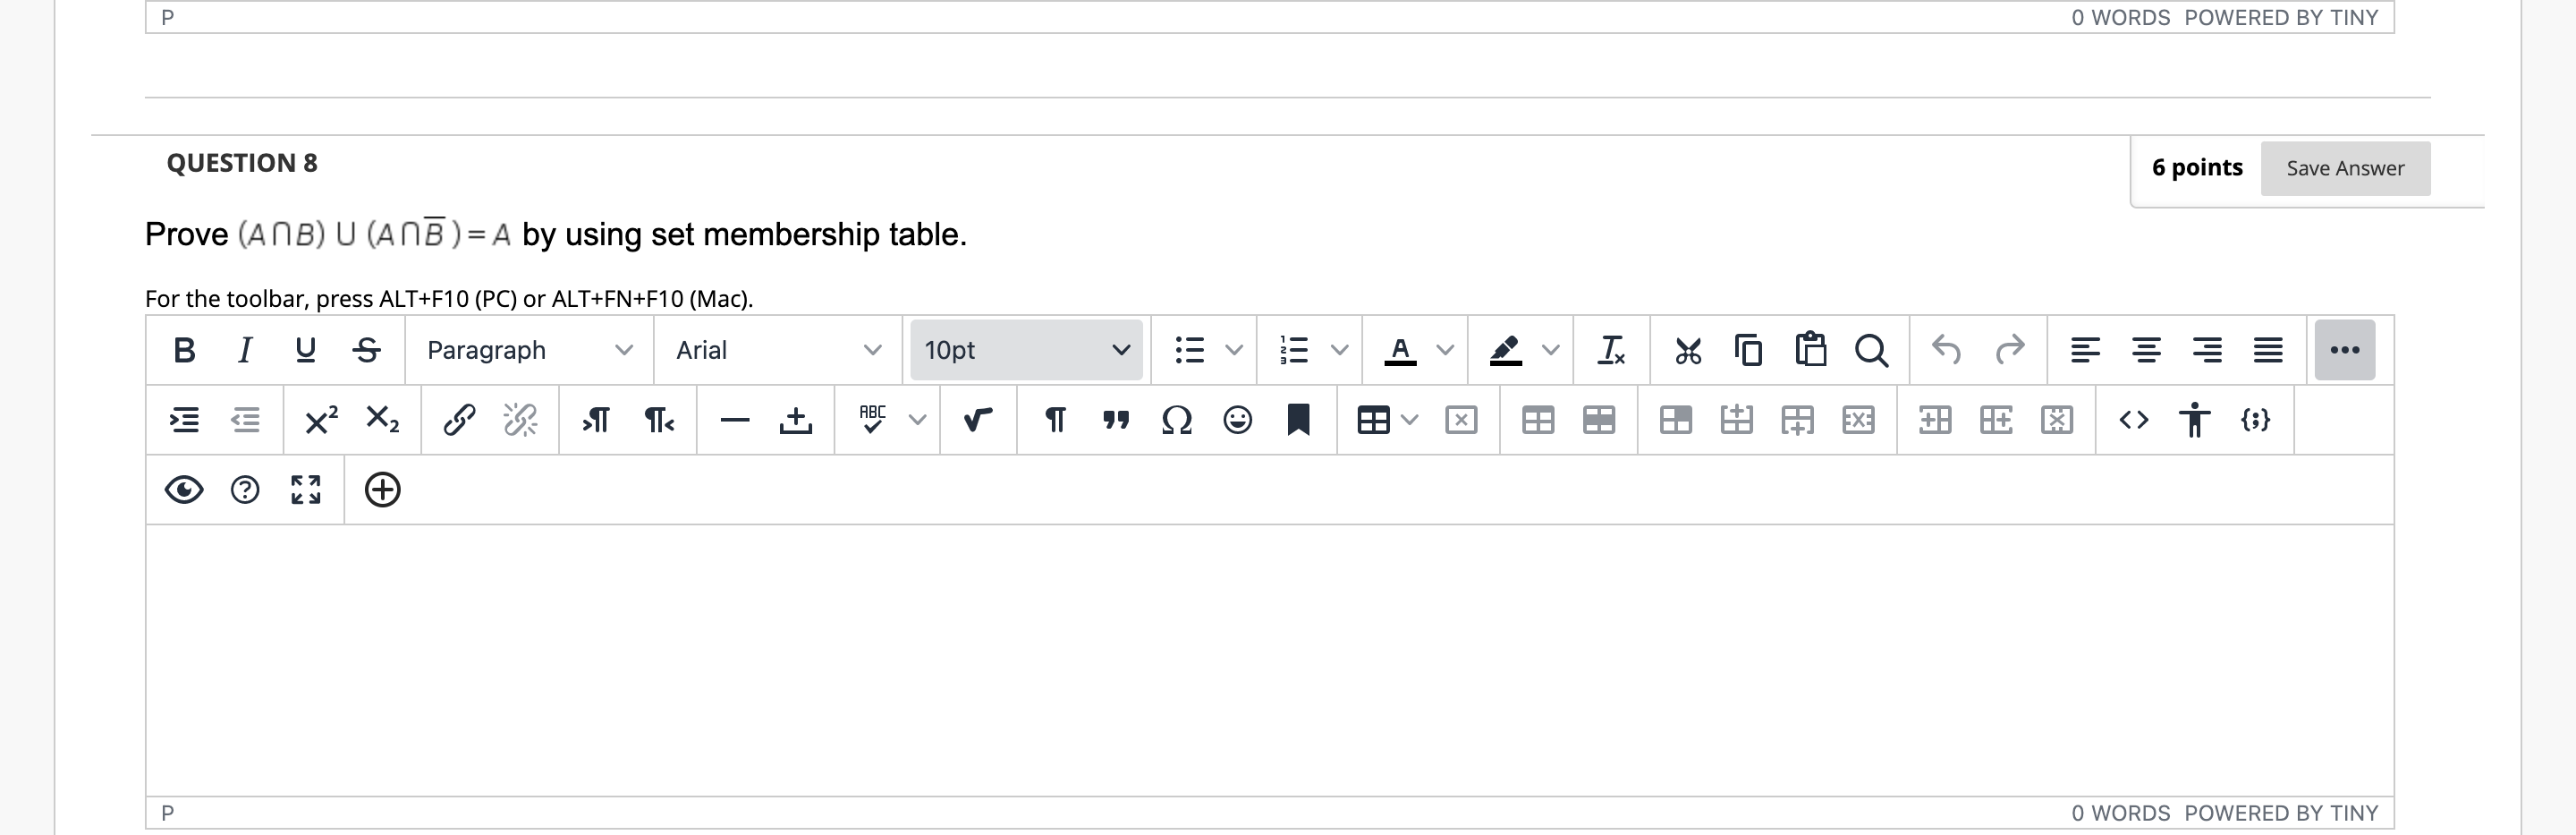Open the Paragraph format dropdown
The width and height of the screenshot is (2576, 835).
click(x=527, y=350)
